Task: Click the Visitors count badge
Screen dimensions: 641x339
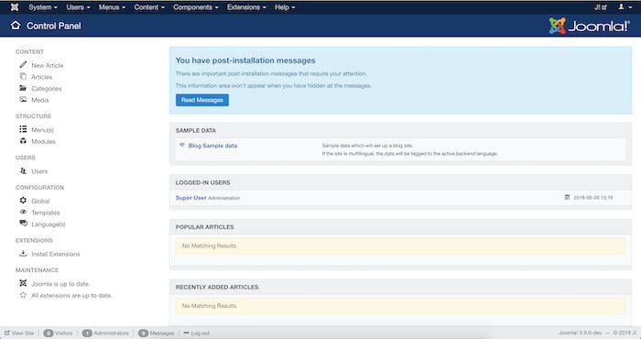Action: click(49, 334)
